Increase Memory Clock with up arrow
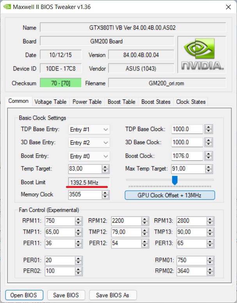Image resolution: width=237 pixels, height=303 pixels. [x=105, y=193]
